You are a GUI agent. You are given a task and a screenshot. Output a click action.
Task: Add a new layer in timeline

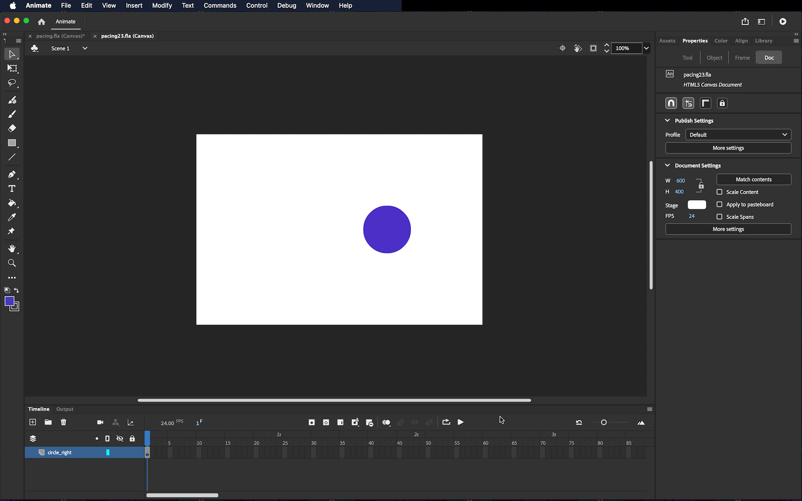pos(33,422)
